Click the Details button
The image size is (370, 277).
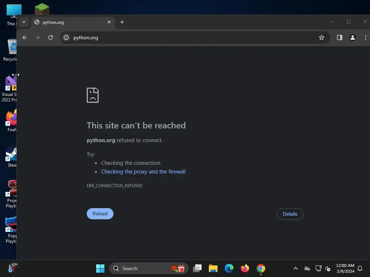tap(290, 214)
